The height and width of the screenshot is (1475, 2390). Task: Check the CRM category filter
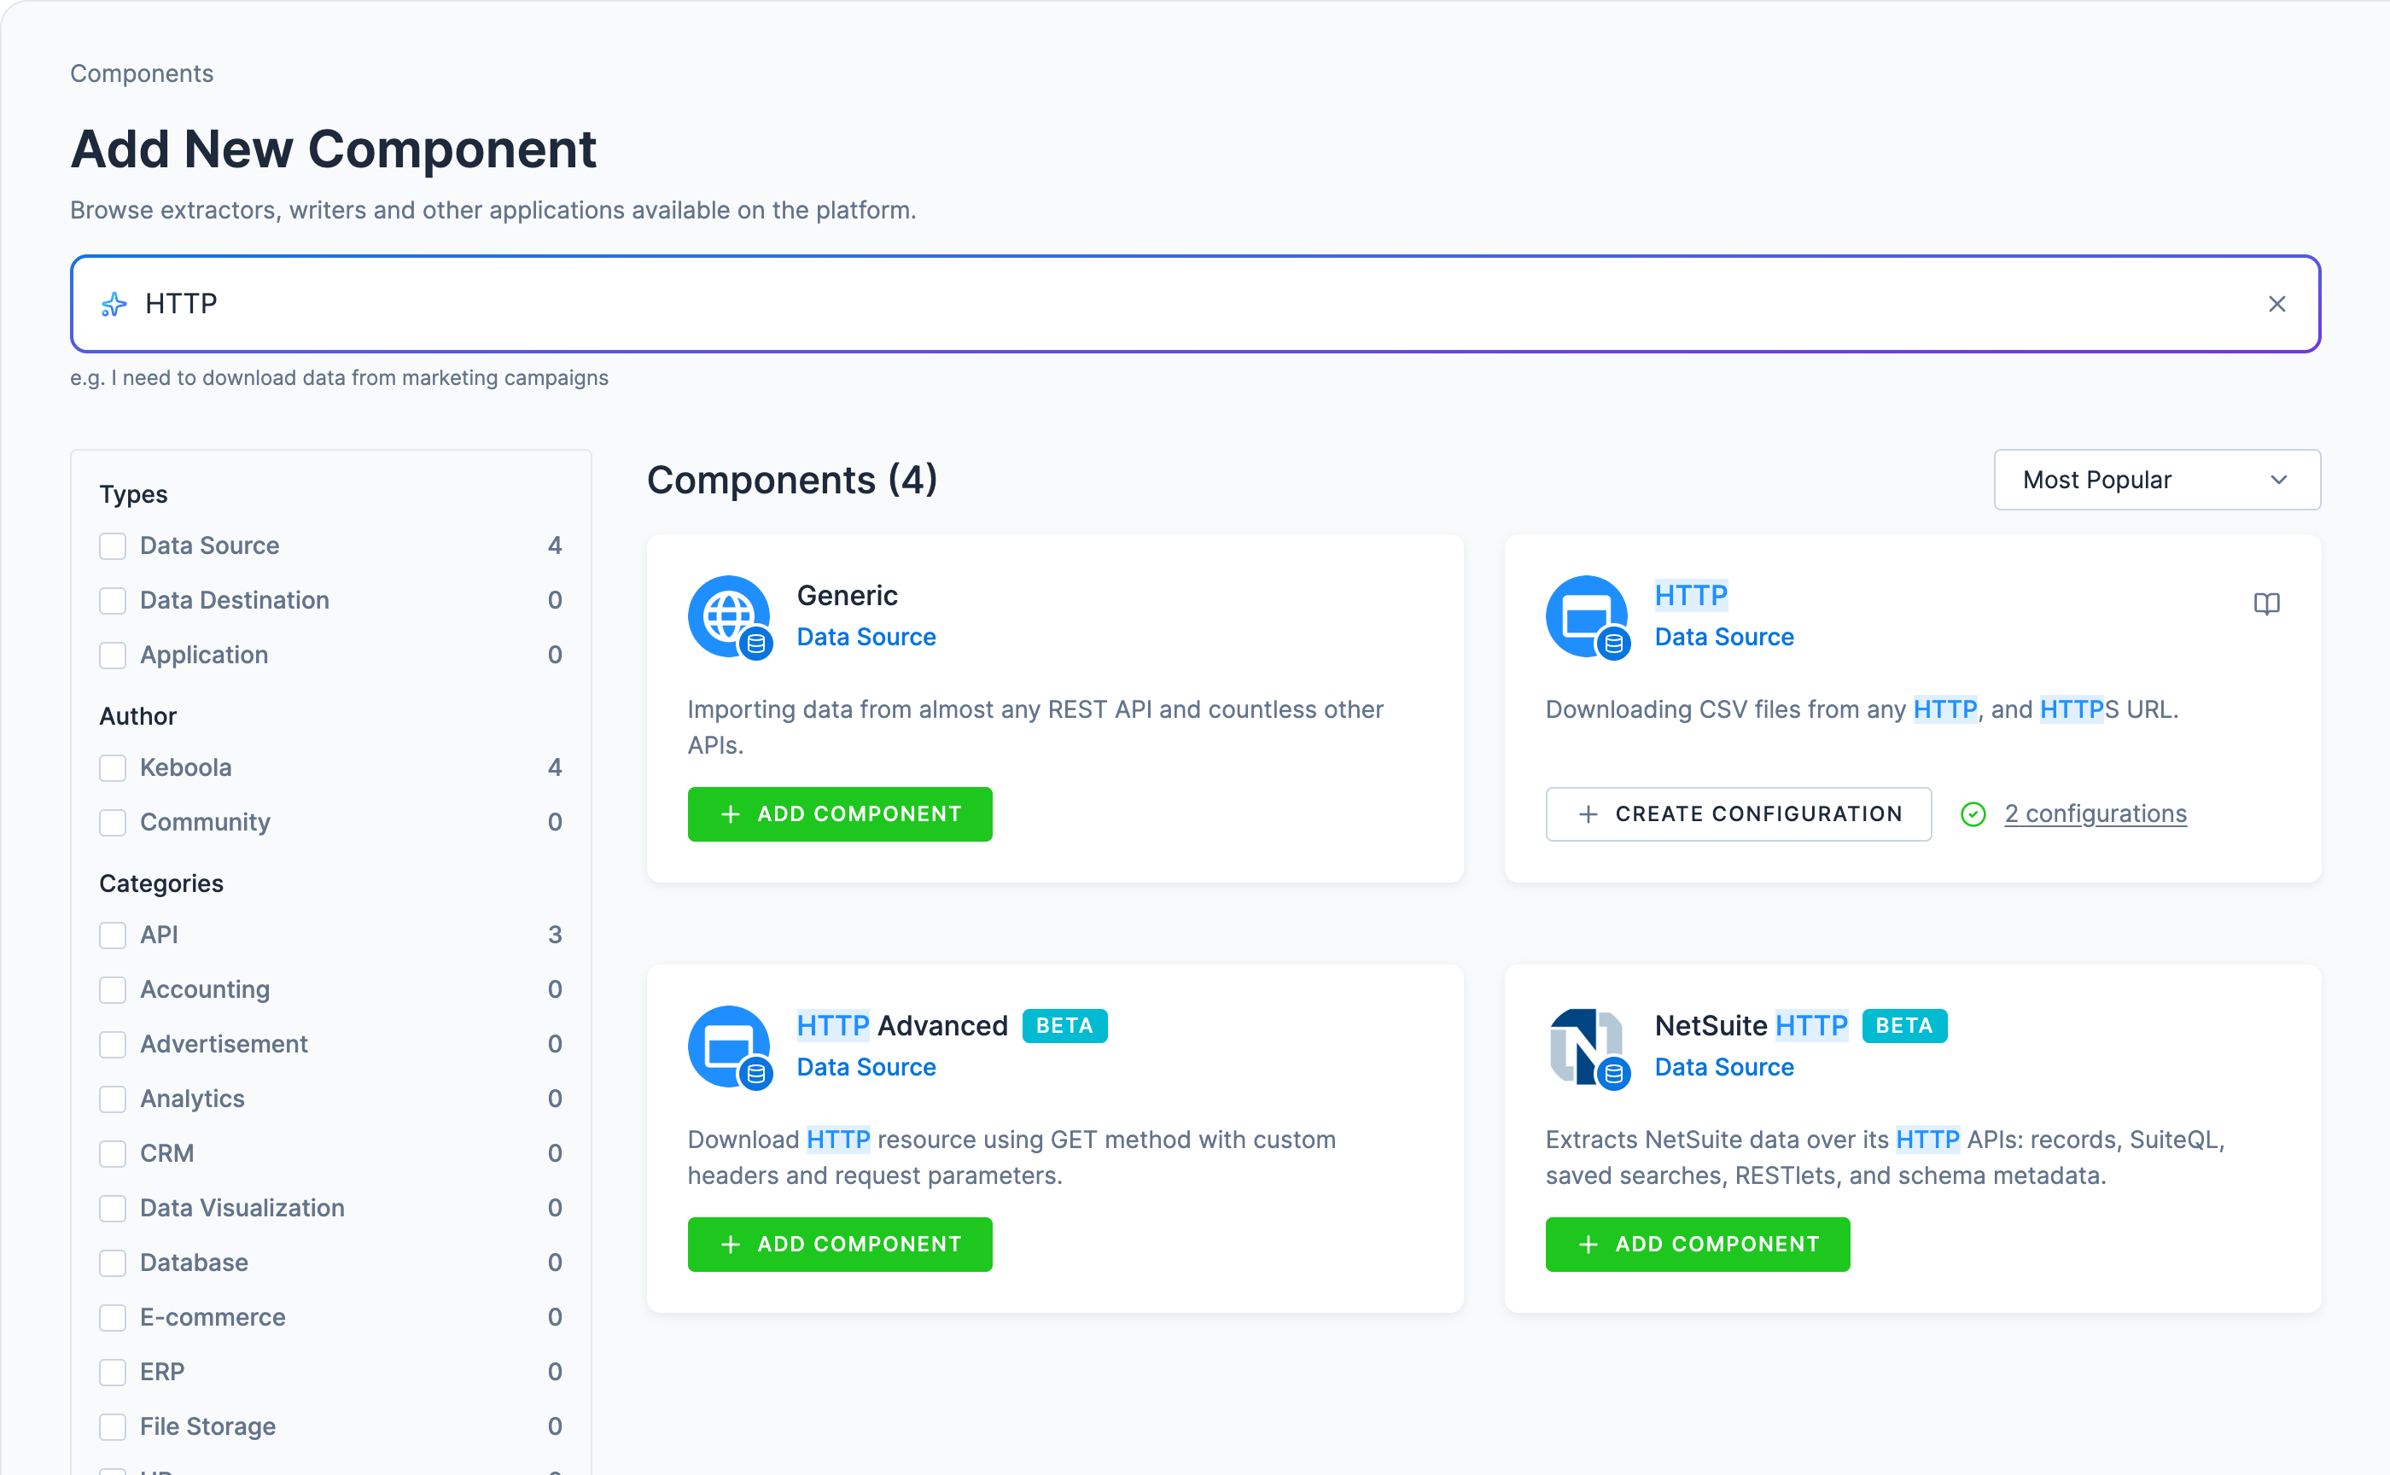[x=114, y=1154]
